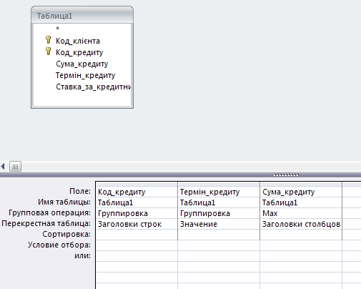Click the Группировка cell under Термін_кредиту
This screenshot has width=361, height=289.
[219, 213]
